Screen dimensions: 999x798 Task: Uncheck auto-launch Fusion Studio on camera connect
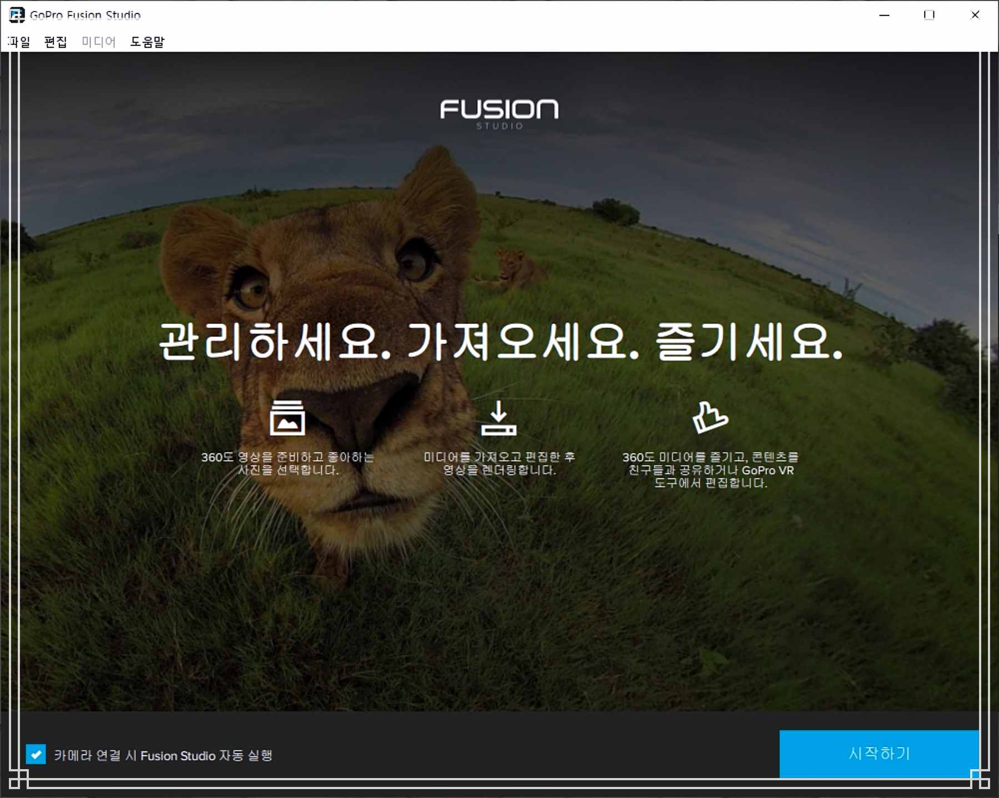[x=36, y=754]
